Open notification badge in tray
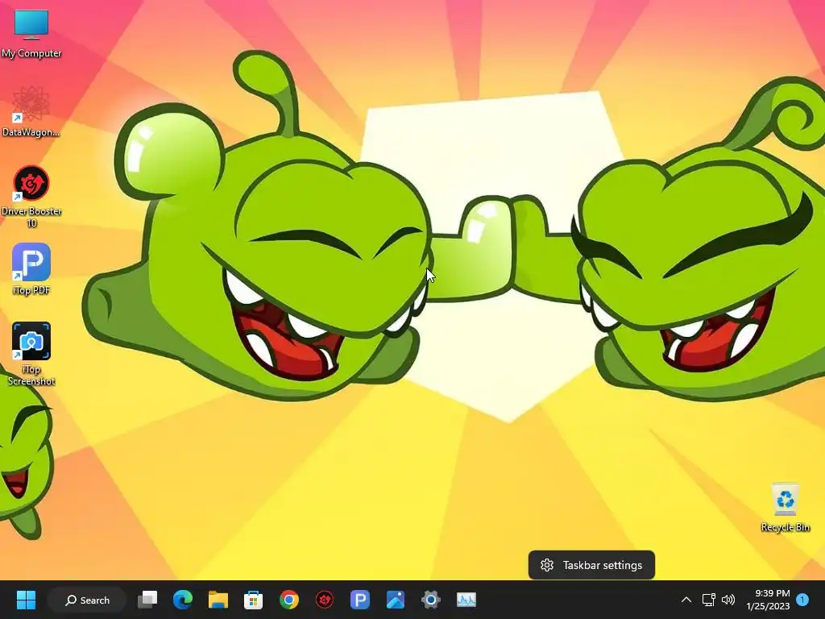825x619 pixels. (x=802, y=600)
